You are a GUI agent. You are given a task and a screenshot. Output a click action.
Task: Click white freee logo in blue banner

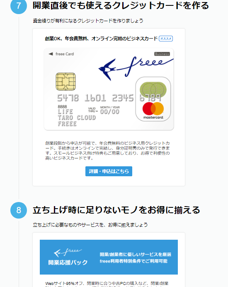point(68,252)
